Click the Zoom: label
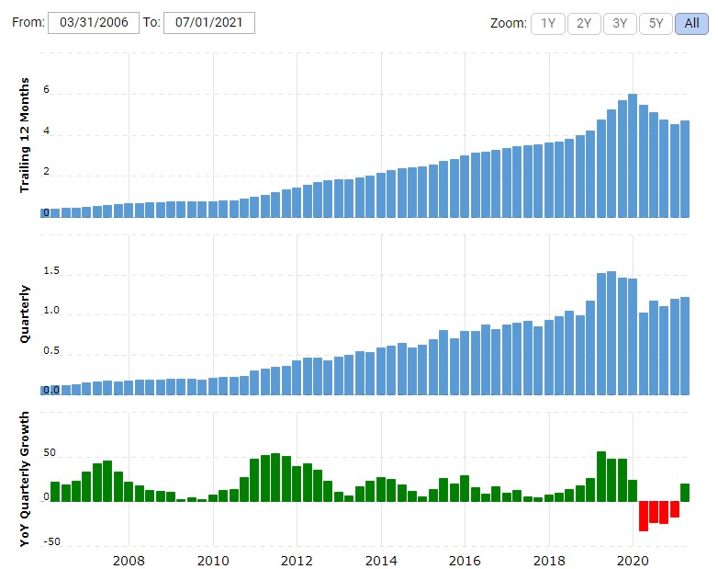Viewport: 718px width, 569px height. (x=509, y=23)
